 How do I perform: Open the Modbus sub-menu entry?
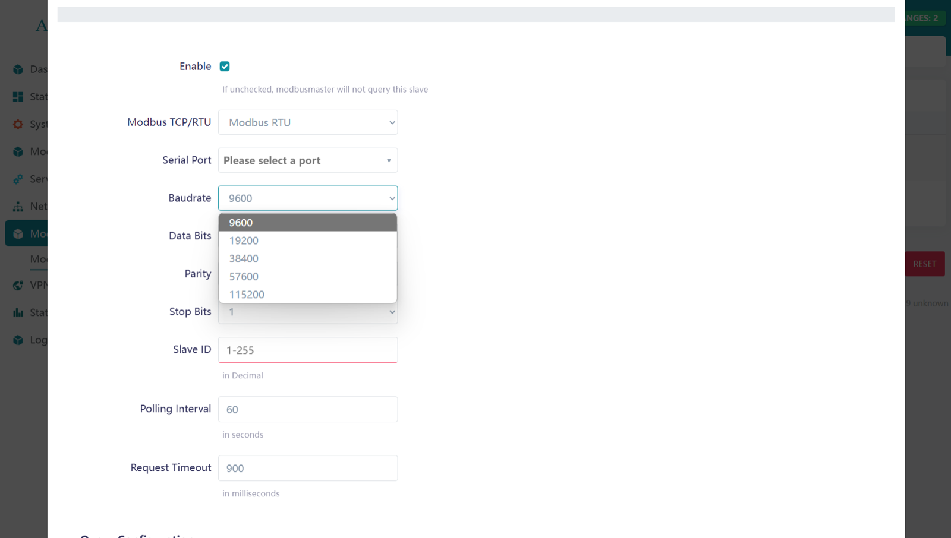point(37,259)
